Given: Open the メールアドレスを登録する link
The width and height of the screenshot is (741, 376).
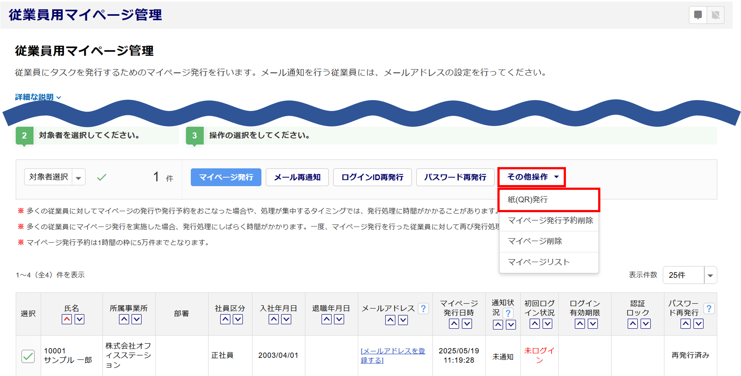Looking at the screenshot, I should click(x=393, y=355).
